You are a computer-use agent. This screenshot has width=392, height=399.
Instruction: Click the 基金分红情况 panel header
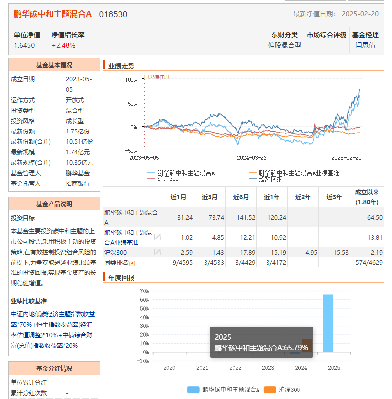[x=54, y=368]
